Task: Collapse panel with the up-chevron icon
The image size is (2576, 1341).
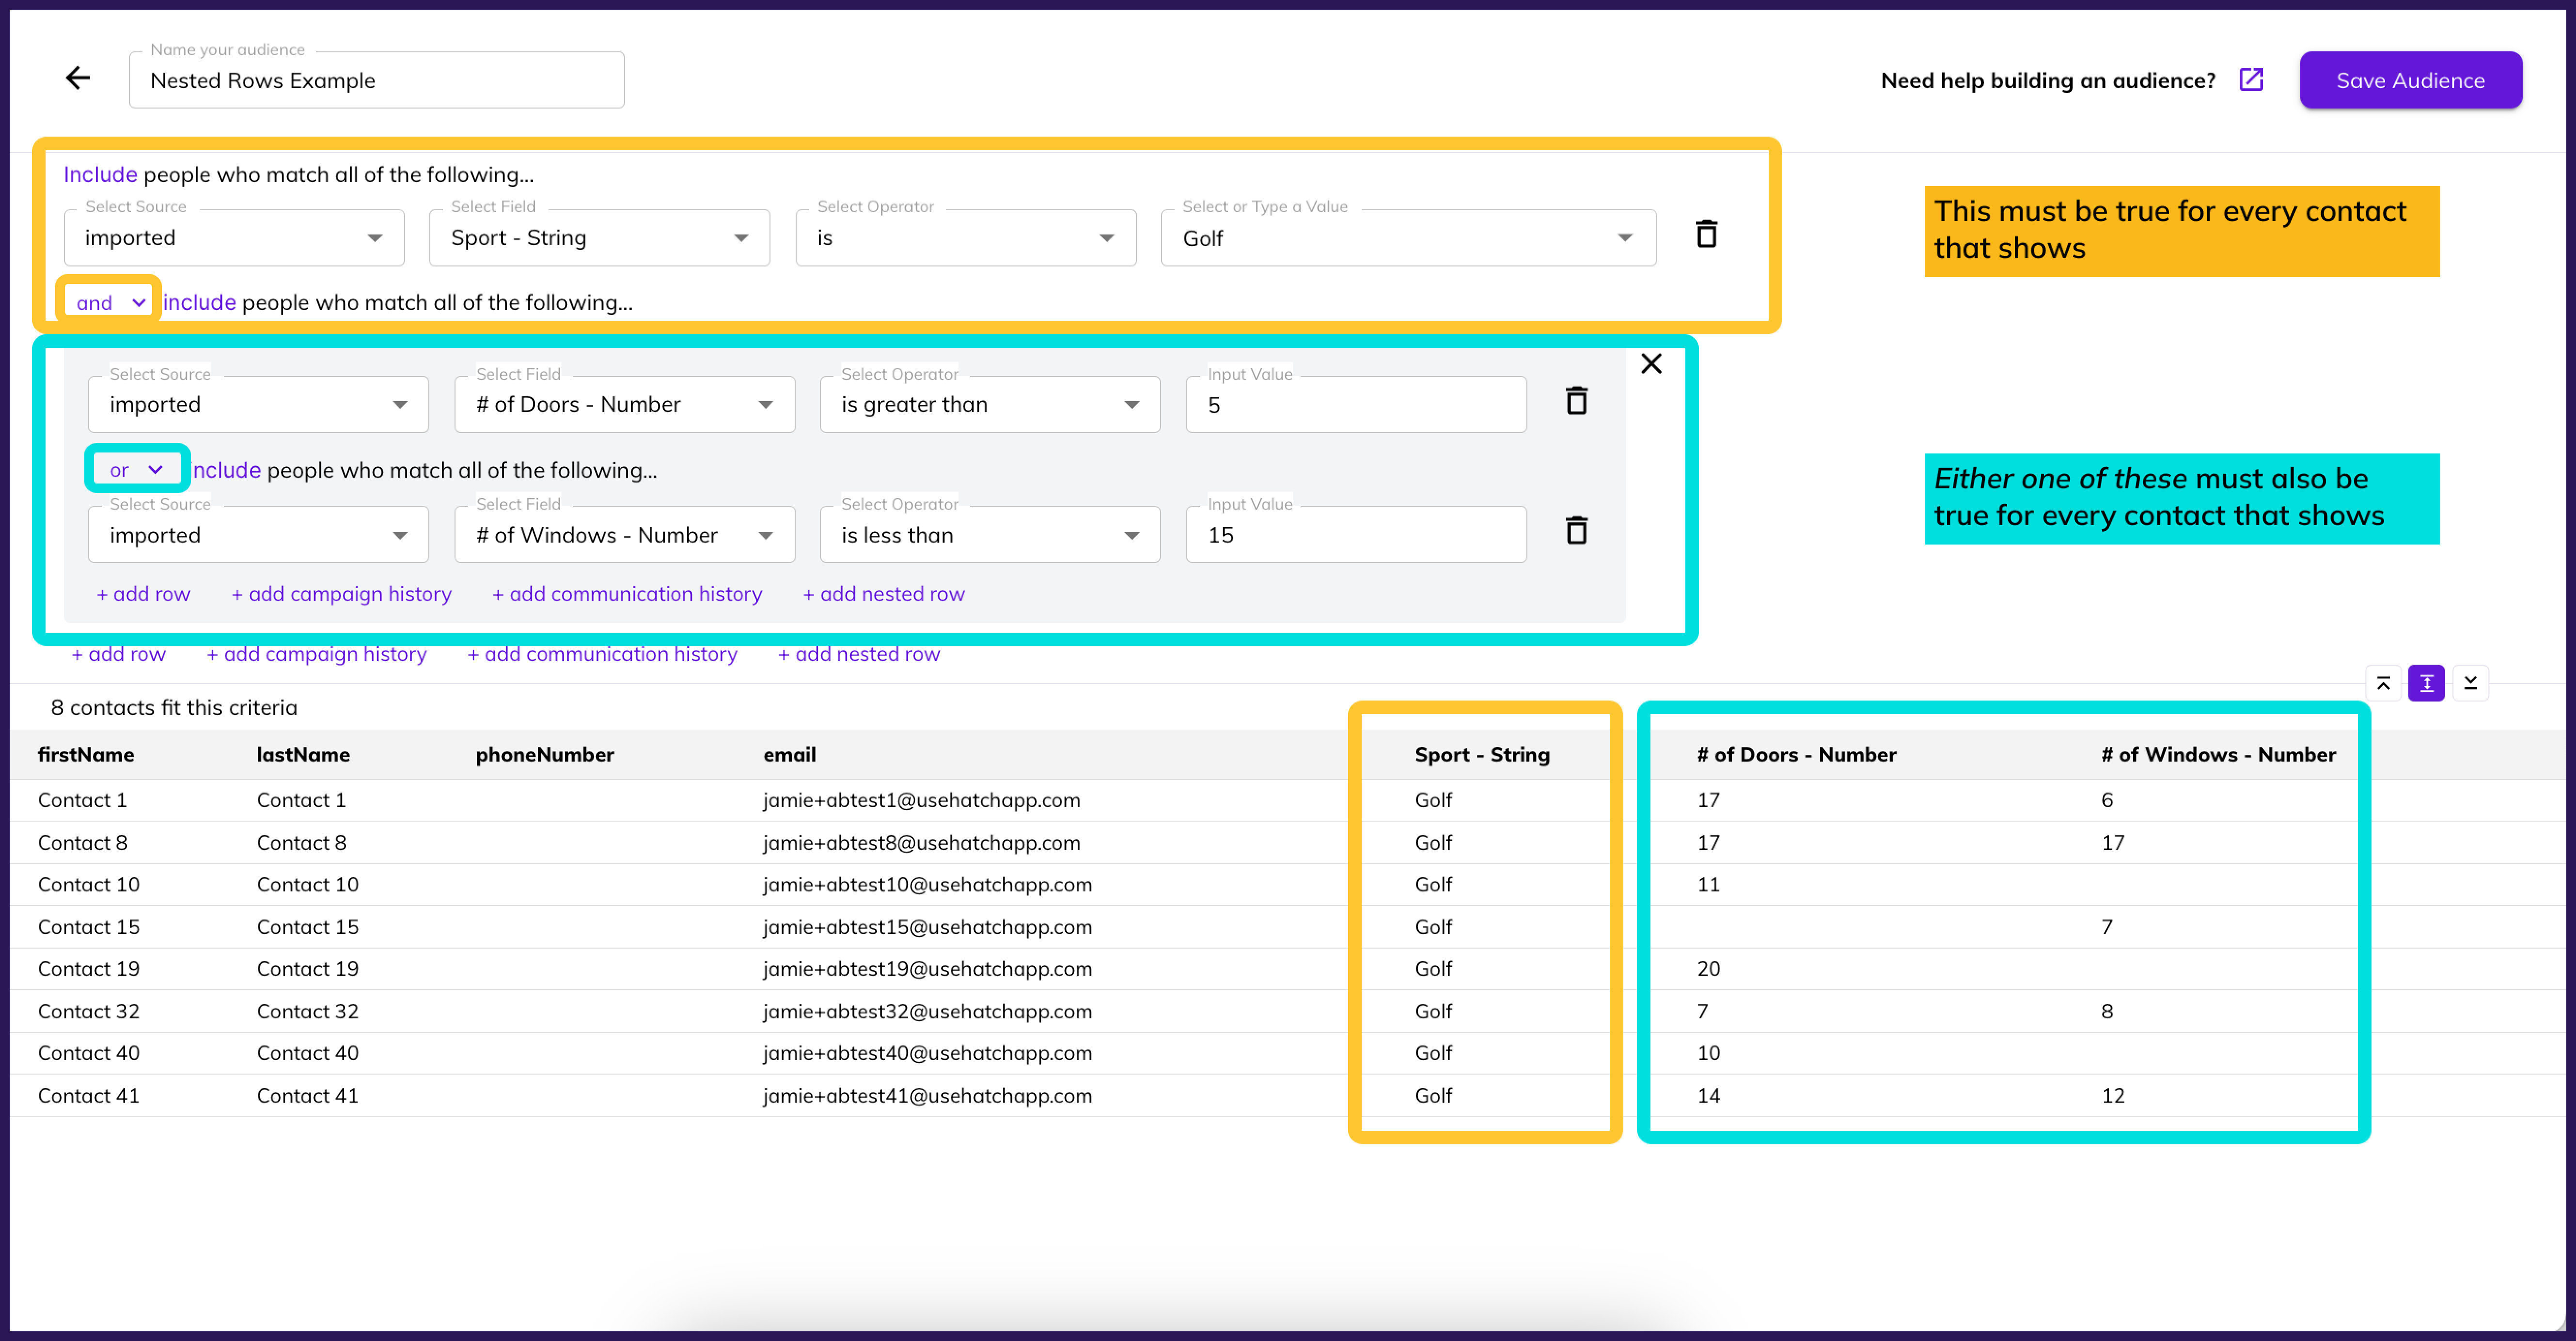Action: [x=2383, y=684]
